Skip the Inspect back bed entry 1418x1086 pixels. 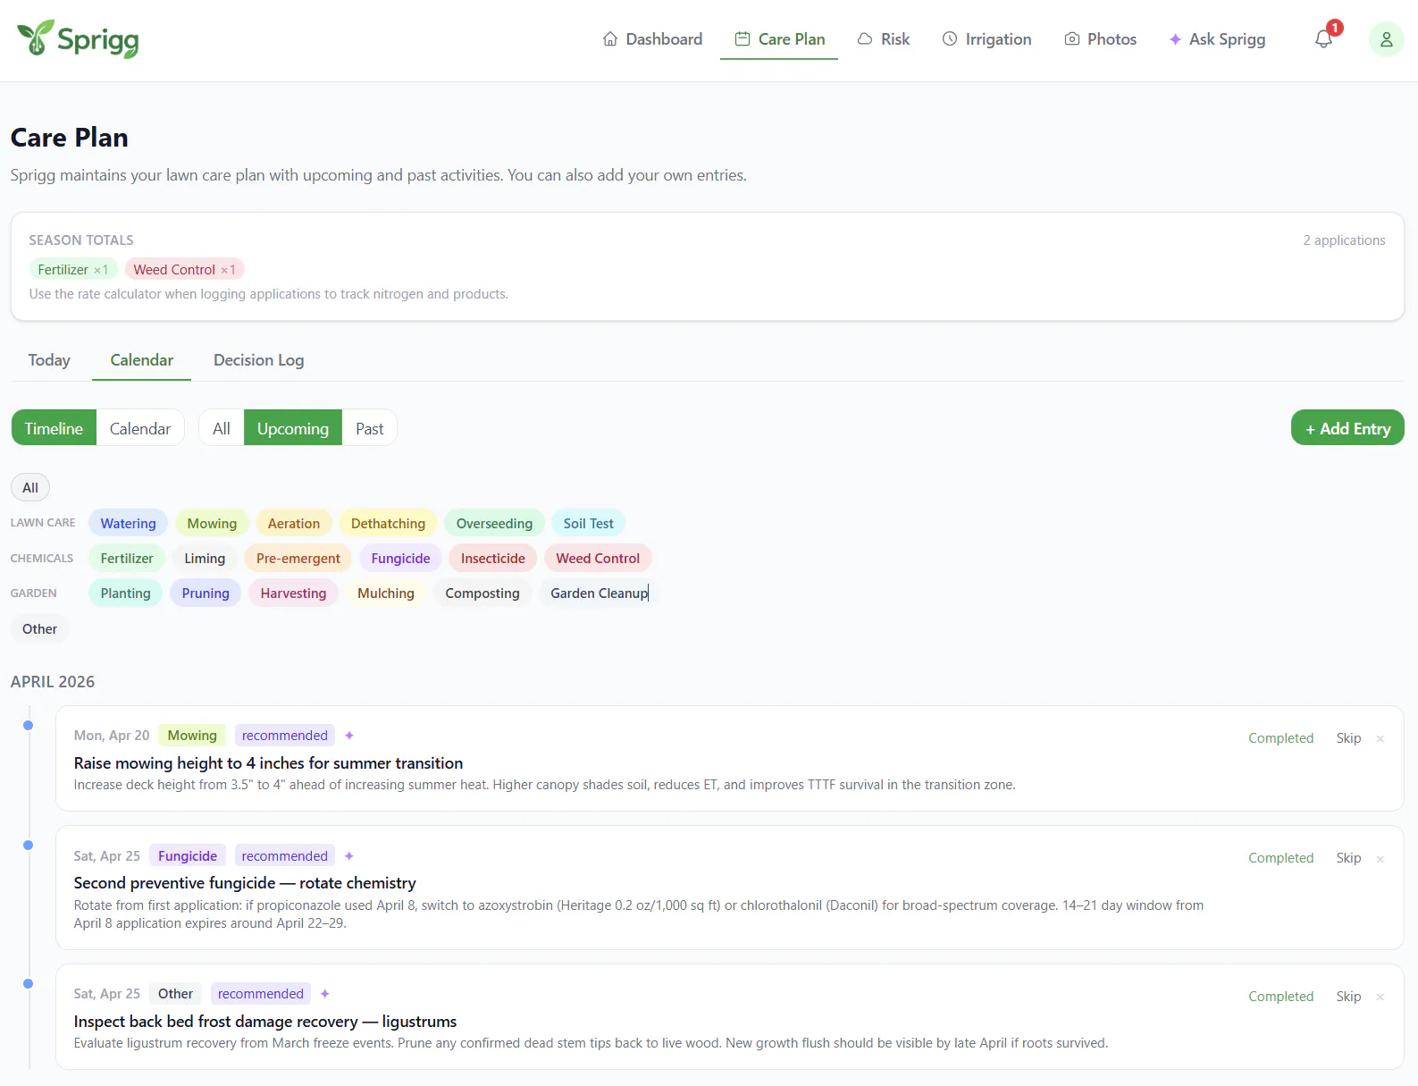click(1348, 997)
